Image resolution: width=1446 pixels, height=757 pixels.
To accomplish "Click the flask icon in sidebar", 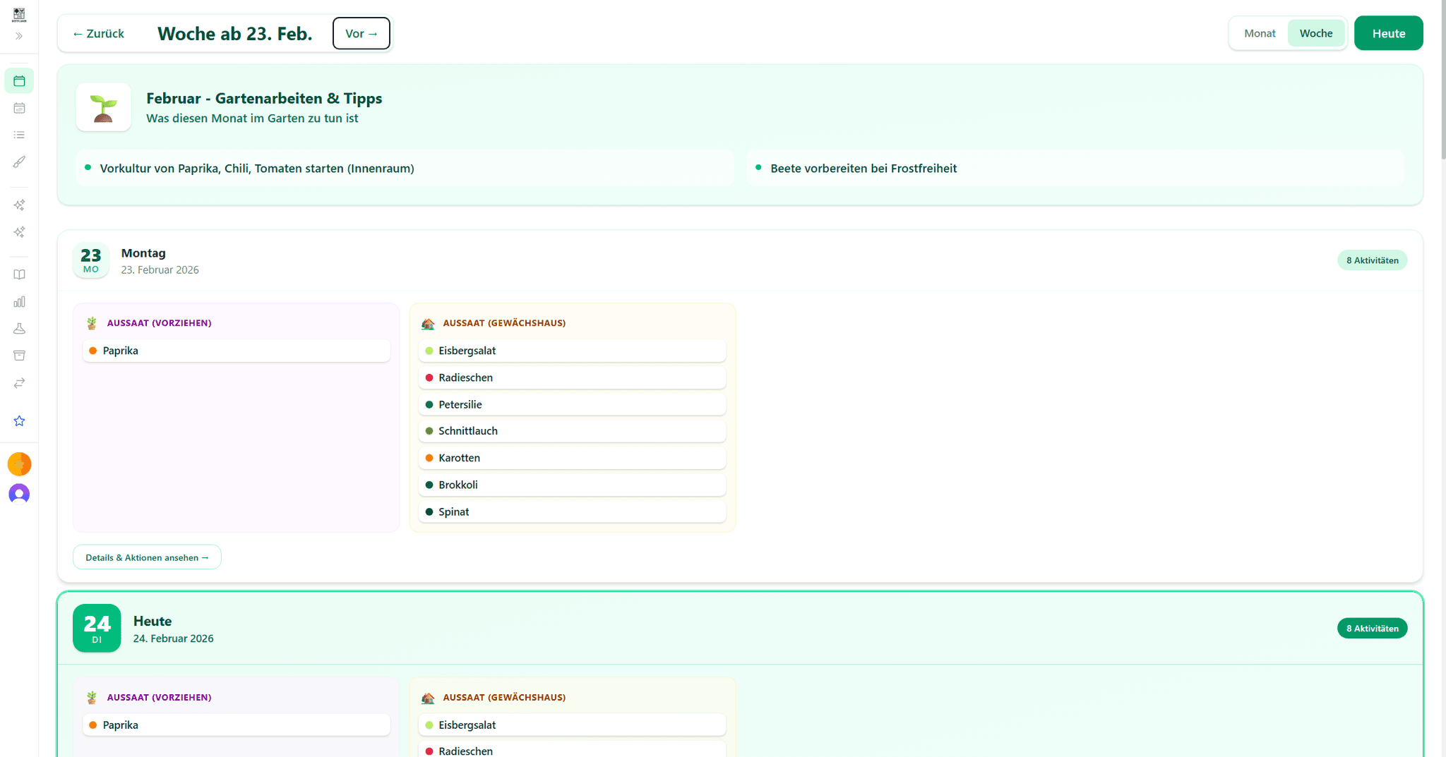I will (x=19, y=329).
